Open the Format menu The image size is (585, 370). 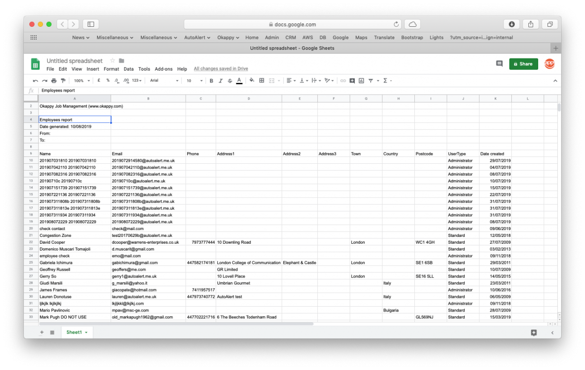tap(111, 69)
